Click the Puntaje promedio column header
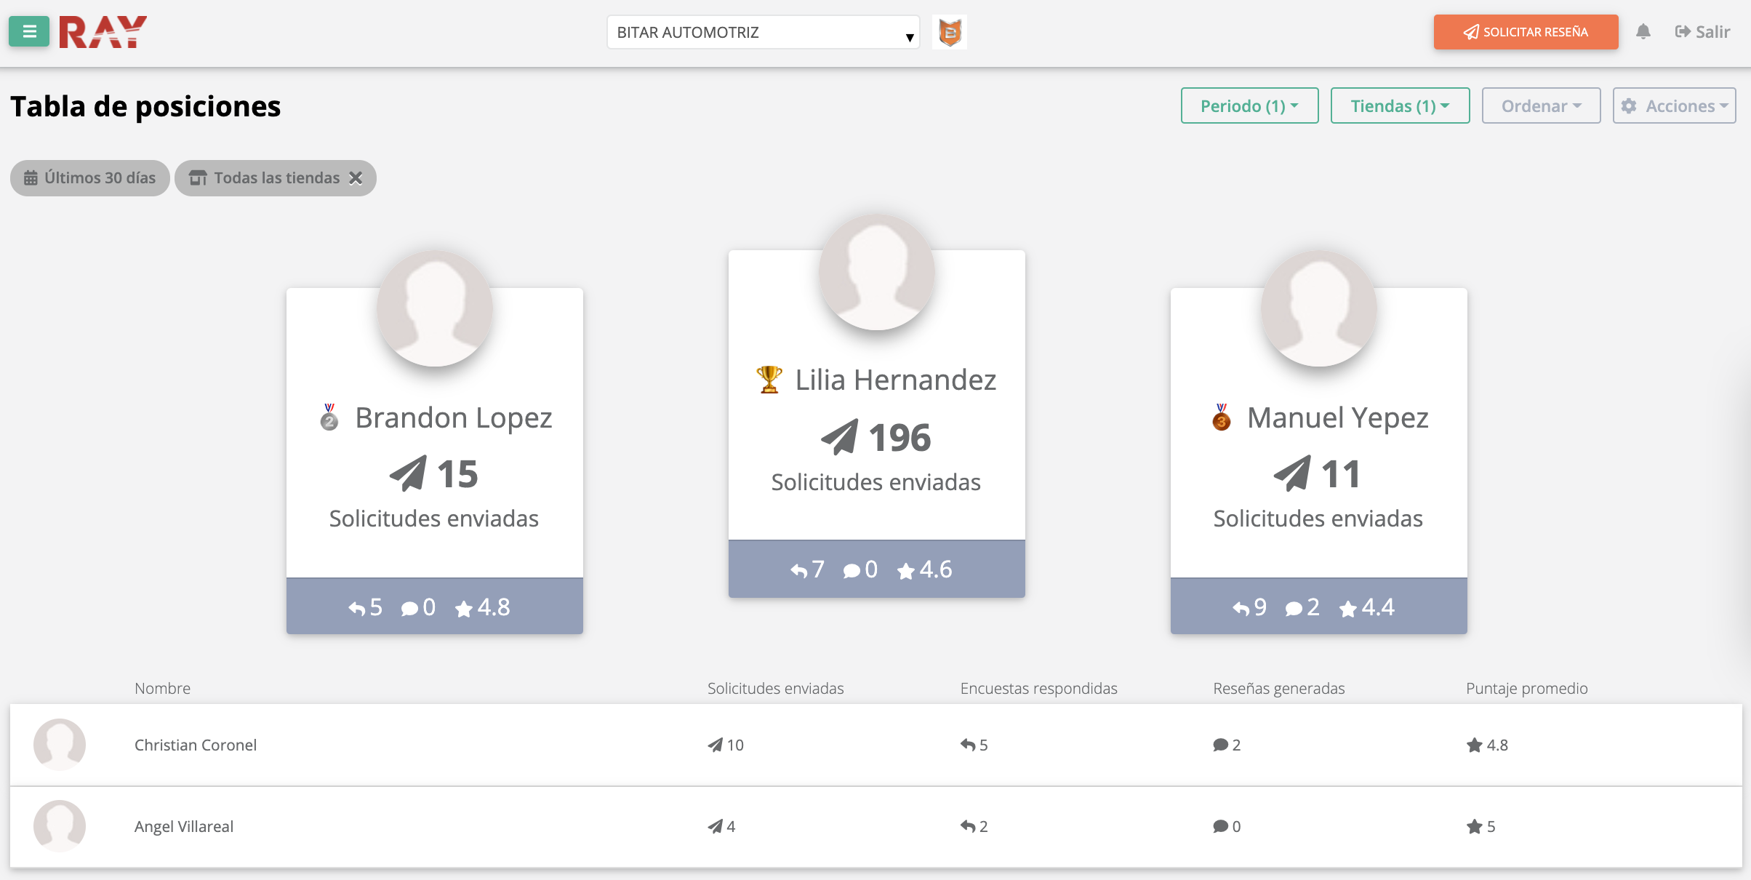Viewport: 1751px width, 880px height. coord(1526,688)
